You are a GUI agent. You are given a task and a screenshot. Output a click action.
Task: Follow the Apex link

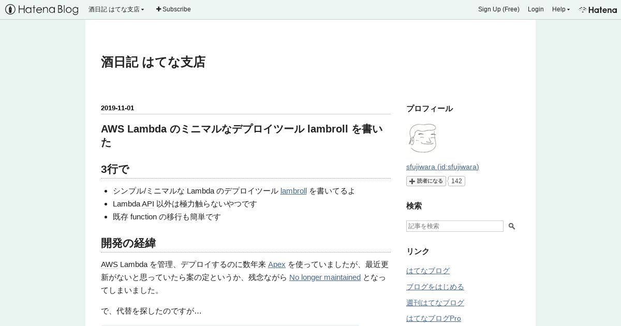(x=277, y=264)
